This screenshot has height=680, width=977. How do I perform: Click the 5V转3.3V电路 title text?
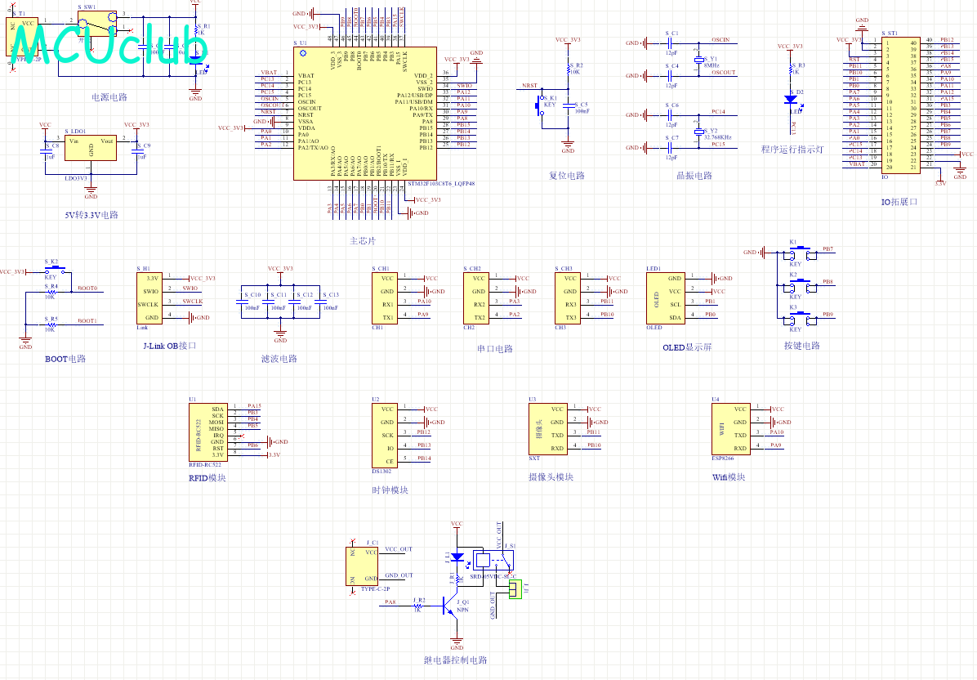click(x=91, y=215)
